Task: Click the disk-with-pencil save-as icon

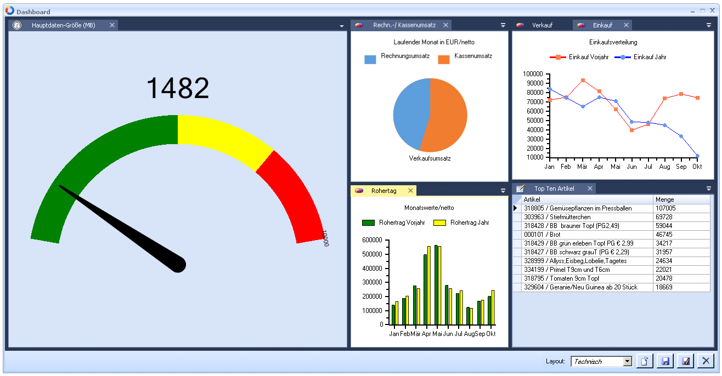Action: click(686, 361)
